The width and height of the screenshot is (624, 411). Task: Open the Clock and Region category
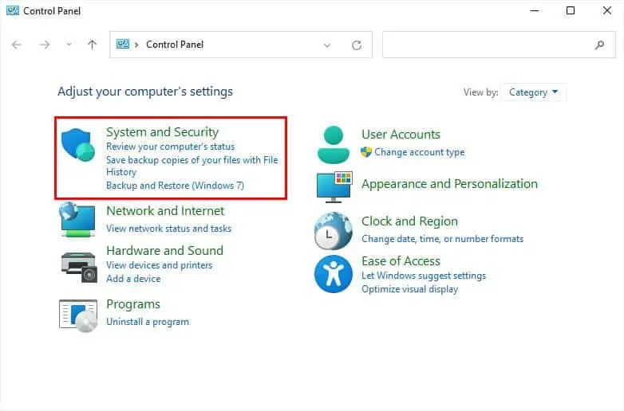coord(409,221)
